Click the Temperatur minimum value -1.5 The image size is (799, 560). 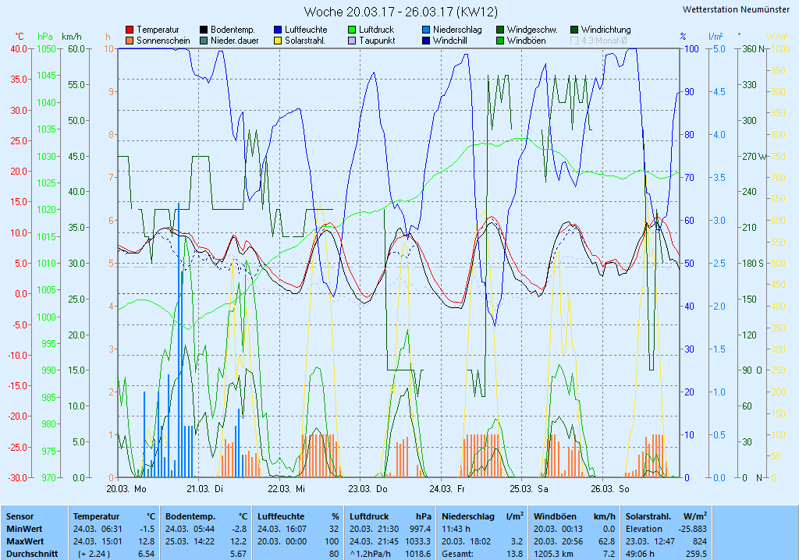coord(147,529)
